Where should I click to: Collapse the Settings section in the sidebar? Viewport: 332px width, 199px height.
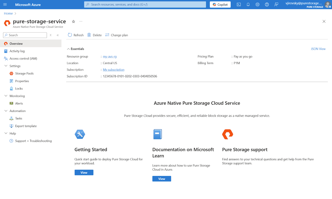(x=6, y=66)
